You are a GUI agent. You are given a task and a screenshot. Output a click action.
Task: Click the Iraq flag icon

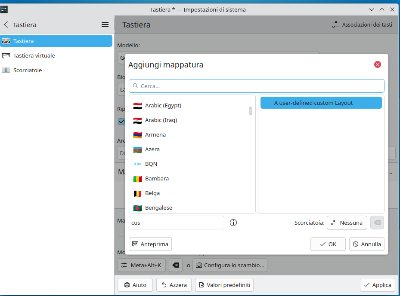[137, 120]
